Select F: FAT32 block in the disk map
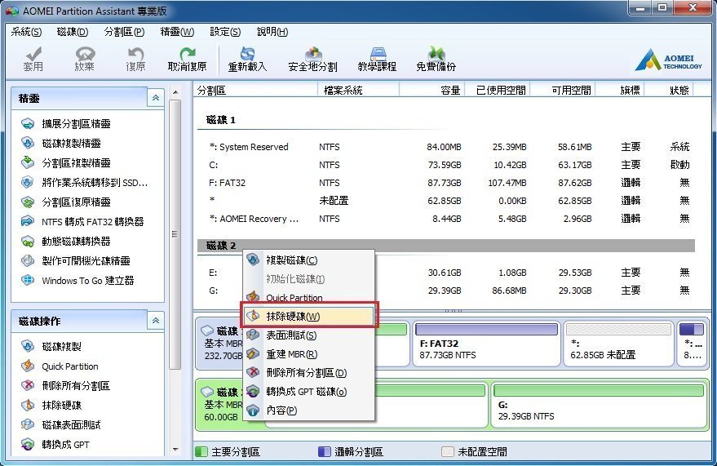 pyautogui.click(x=486, y=344)
